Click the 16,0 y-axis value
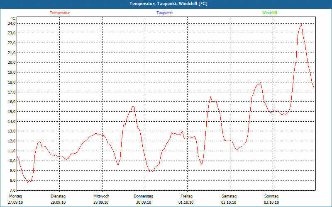The height and width of the screenshot is (207, 332). (12, 101)
